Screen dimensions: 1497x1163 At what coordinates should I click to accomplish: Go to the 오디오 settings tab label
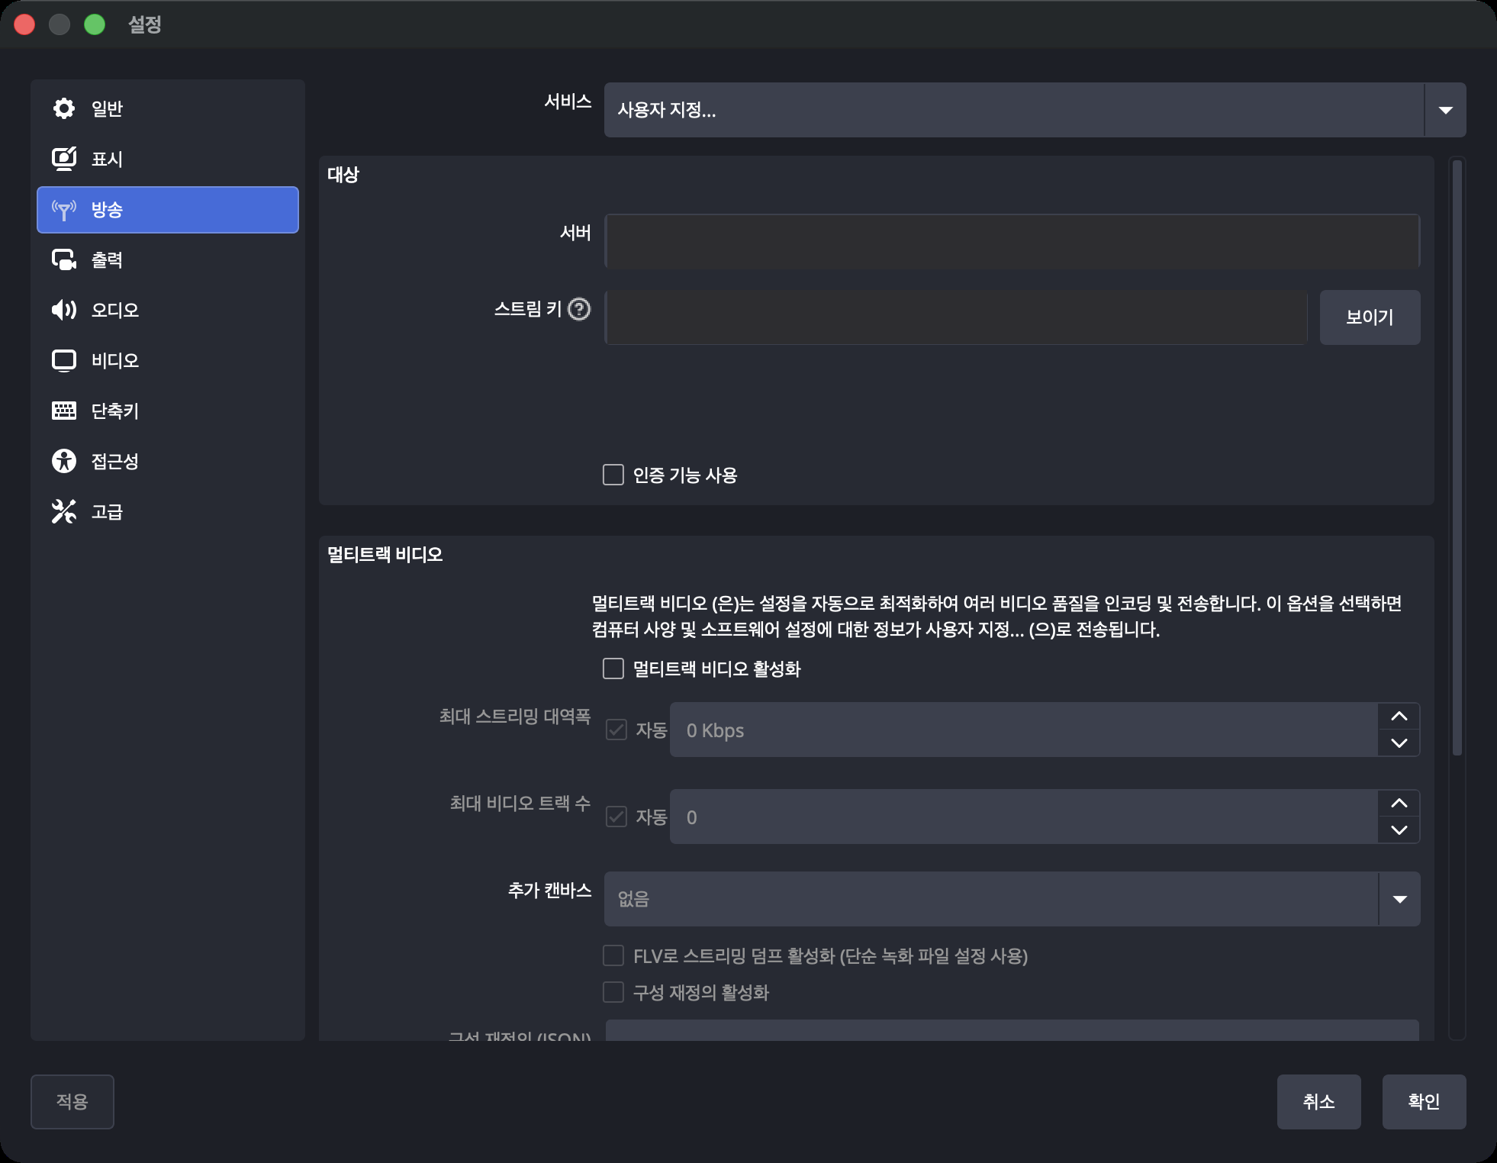(x=115, y=310)
